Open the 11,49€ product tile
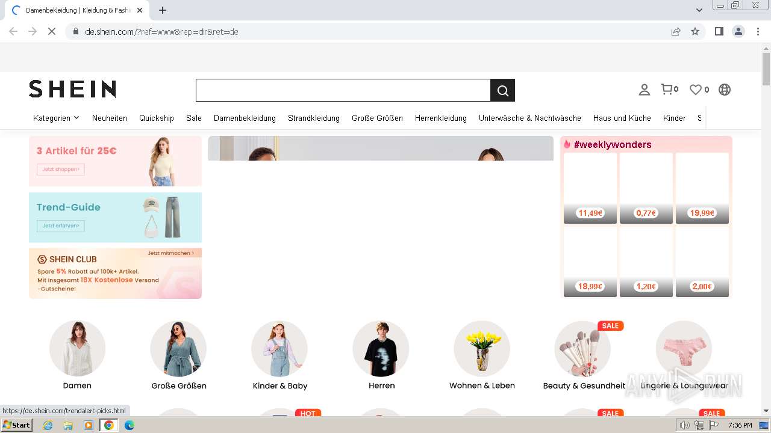 pyautogui.click(x=590, y=188)
